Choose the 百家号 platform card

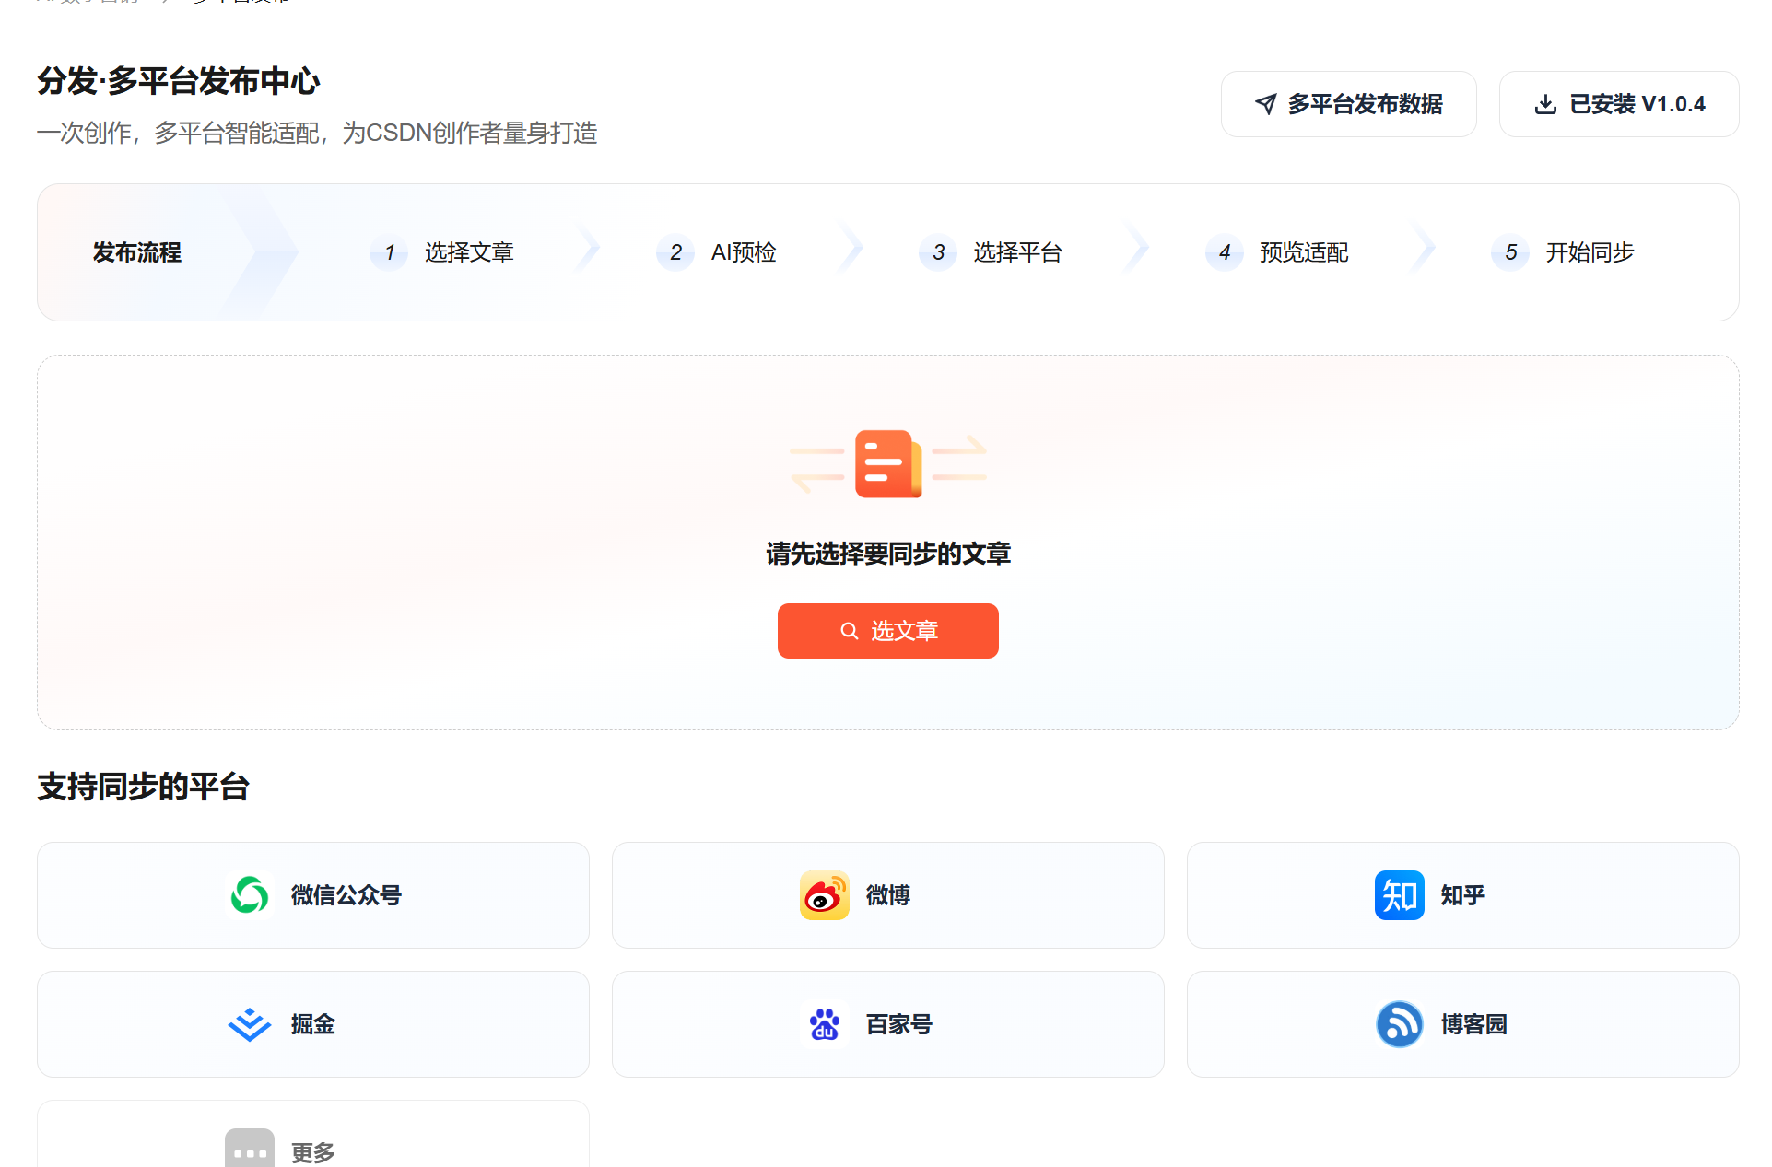pos(887,1024)
